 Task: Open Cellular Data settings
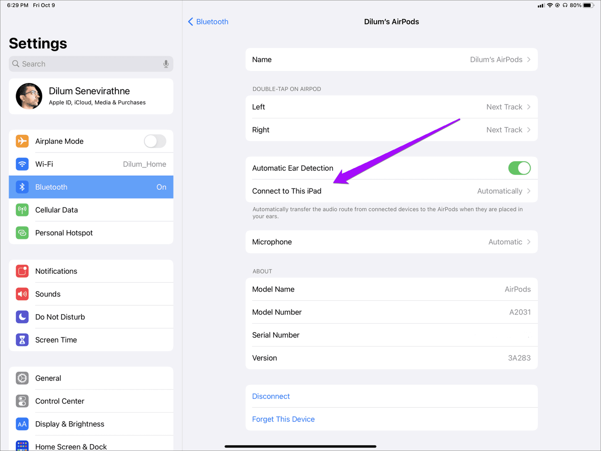point(91,210)
